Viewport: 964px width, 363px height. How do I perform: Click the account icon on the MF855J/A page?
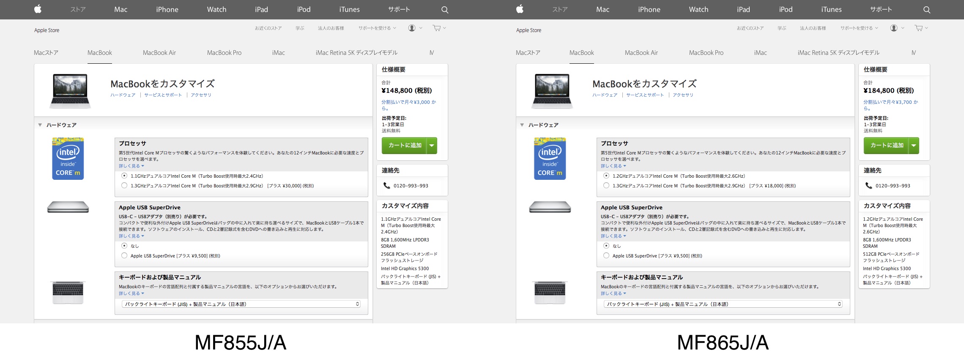[x=412, y=28]
